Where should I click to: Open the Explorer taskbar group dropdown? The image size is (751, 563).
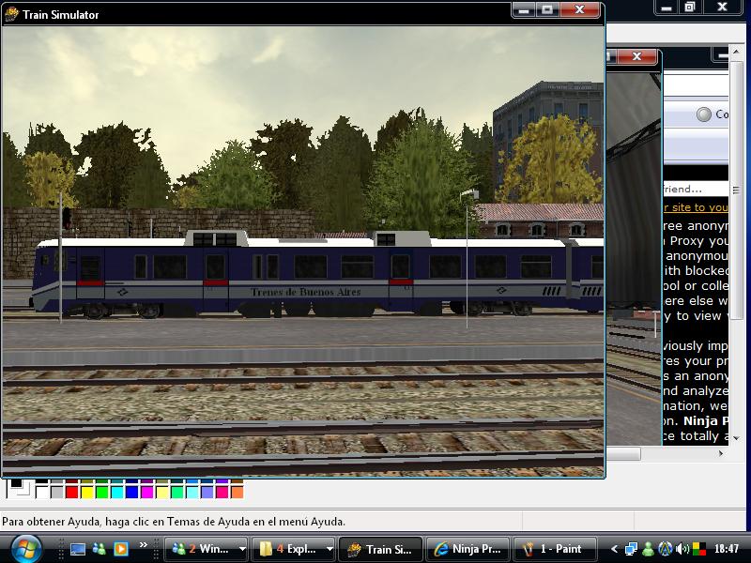(330, 549)
